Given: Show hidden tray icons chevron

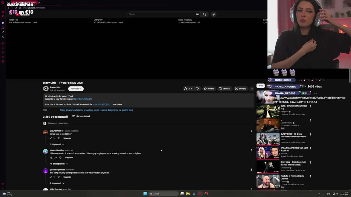Looking at the screenshot, I should (319, 194).
